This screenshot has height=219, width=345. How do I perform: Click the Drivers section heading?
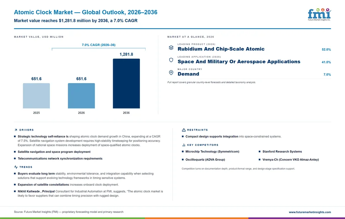pos(26,130)
